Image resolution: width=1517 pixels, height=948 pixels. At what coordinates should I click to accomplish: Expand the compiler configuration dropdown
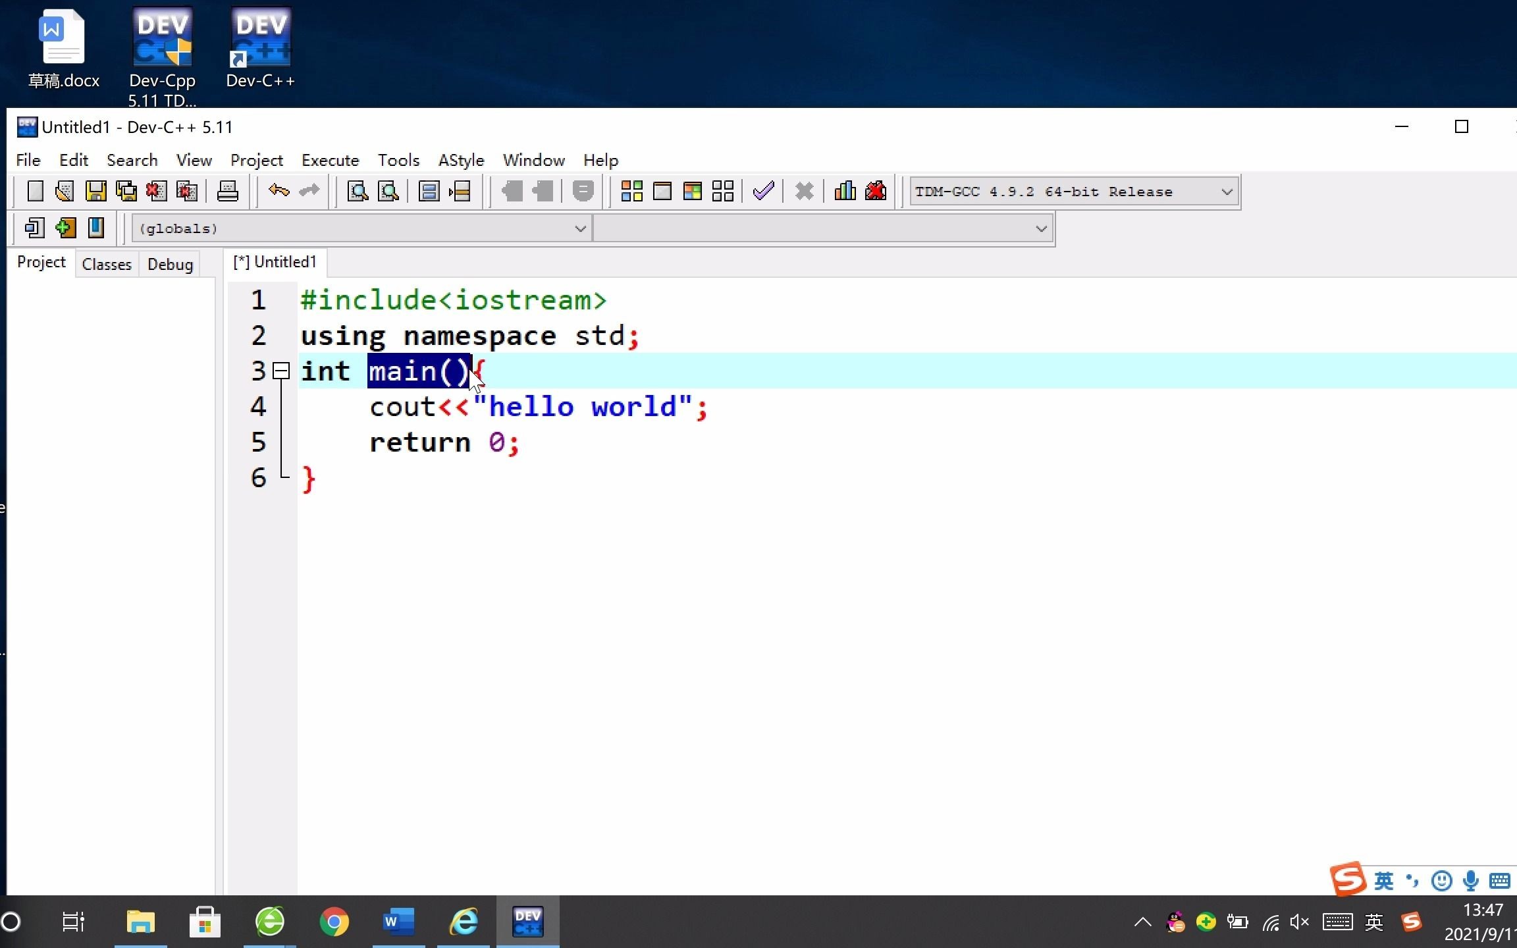pyautogui.click(x=1225, y=191)
